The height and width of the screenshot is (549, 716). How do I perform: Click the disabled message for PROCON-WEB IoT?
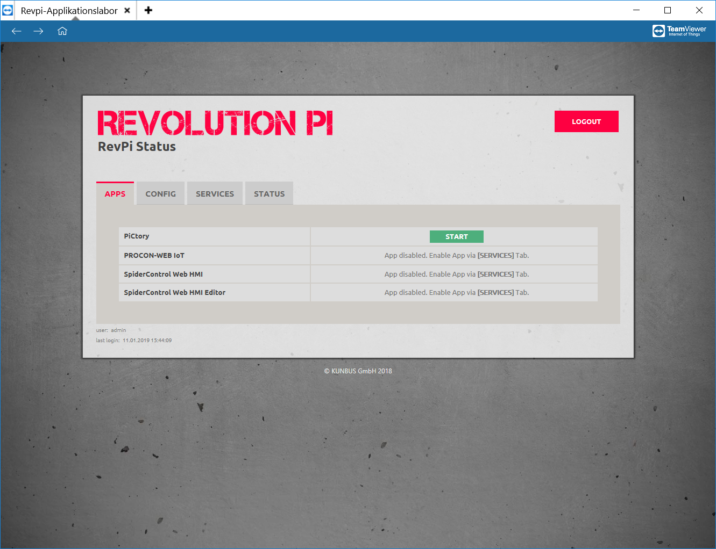point(457,255)
